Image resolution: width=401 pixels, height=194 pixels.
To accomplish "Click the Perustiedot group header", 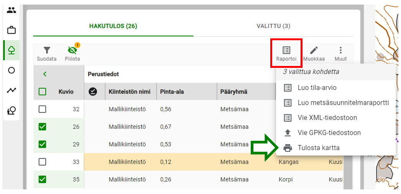I will pyautogui.click(x=104, y=74).
